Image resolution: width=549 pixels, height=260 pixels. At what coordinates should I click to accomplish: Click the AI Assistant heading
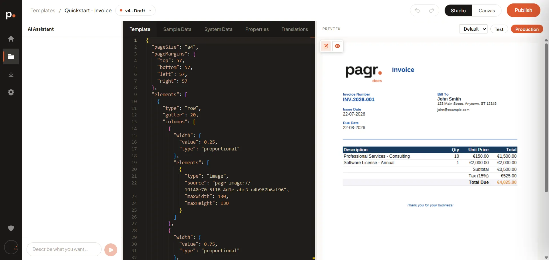tap(41, 29)
